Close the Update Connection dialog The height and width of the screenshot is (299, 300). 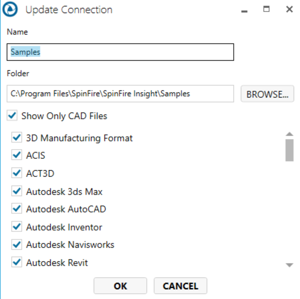(289, 9)
